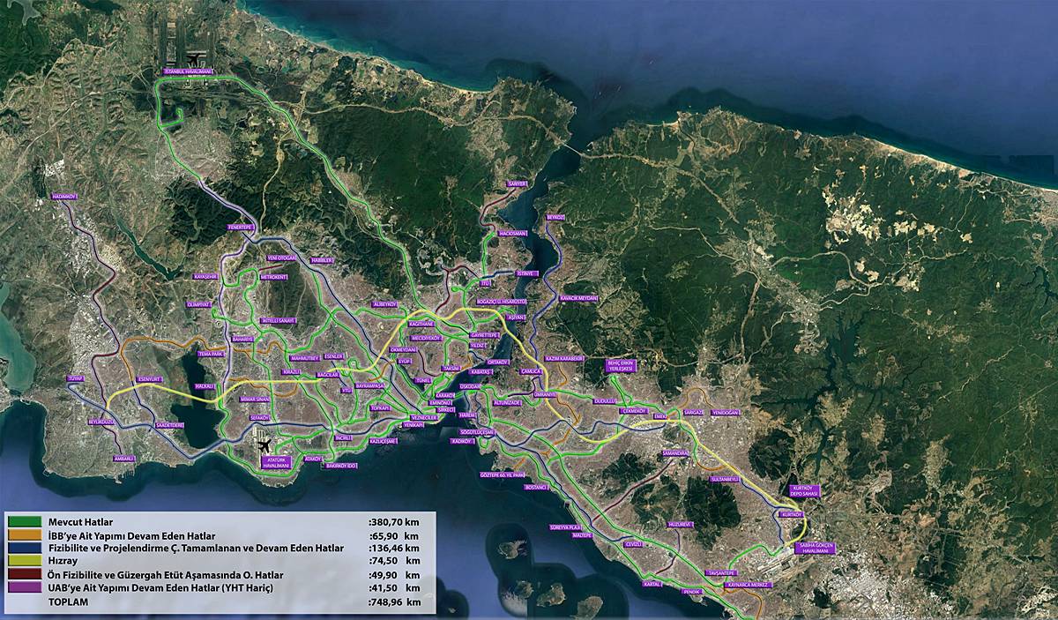Click the airplane icon at İstanbul Havalimanı
The image size is (1058, 620).
pos(195,58)
